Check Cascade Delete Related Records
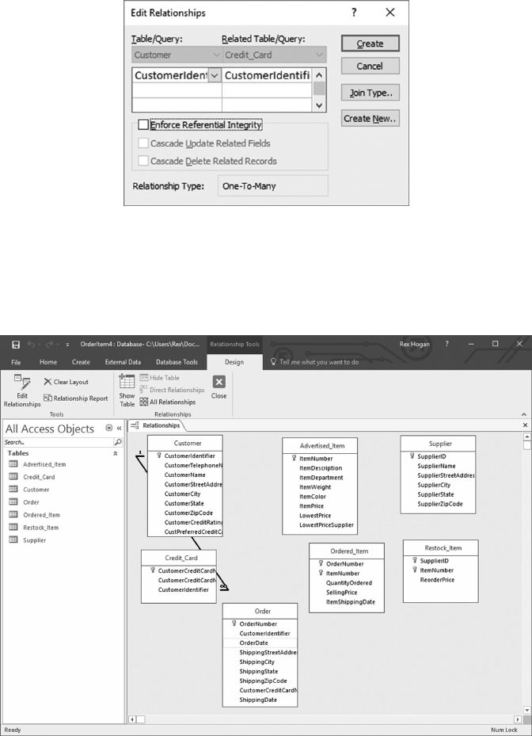The image size is (532, 736). 143,161
